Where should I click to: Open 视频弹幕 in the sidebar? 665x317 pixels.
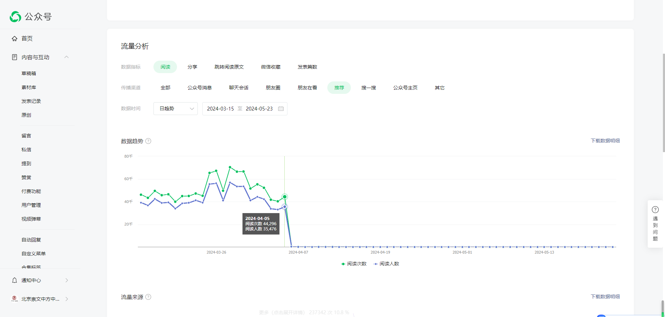(31, 219)
